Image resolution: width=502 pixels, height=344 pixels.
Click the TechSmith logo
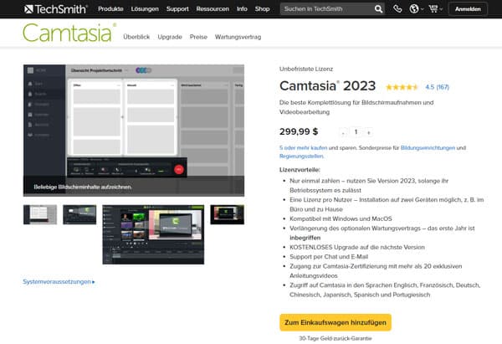tap(55, 9)
